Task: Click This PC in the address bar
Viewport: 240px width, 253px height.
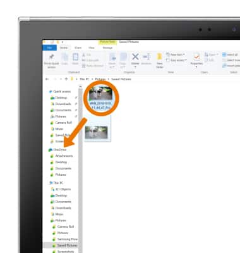Action: click(85, 79)
